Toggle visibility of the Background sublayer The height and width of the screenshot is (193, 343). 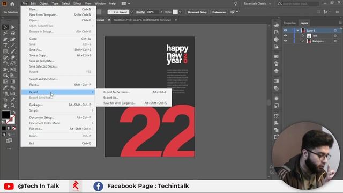click(x=286, y=41)
